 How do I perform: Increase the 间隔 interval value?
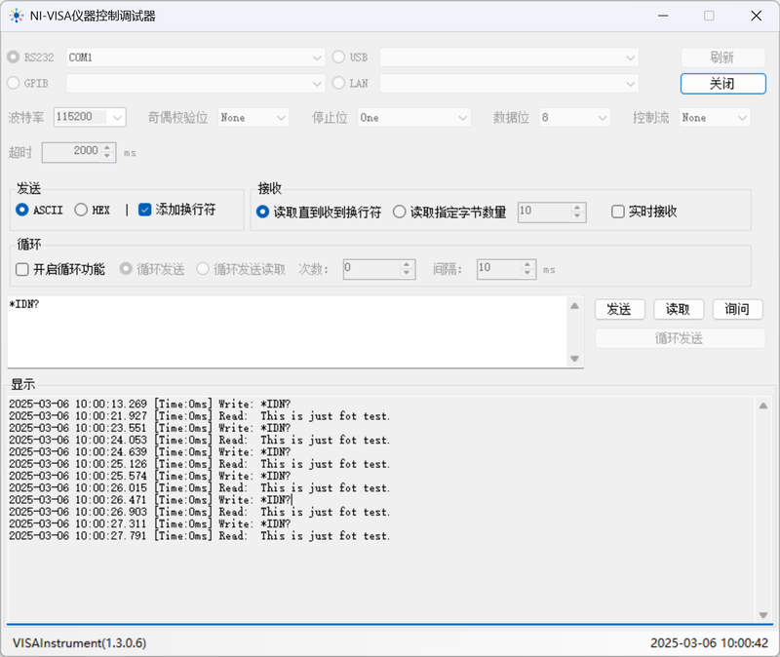527,264
